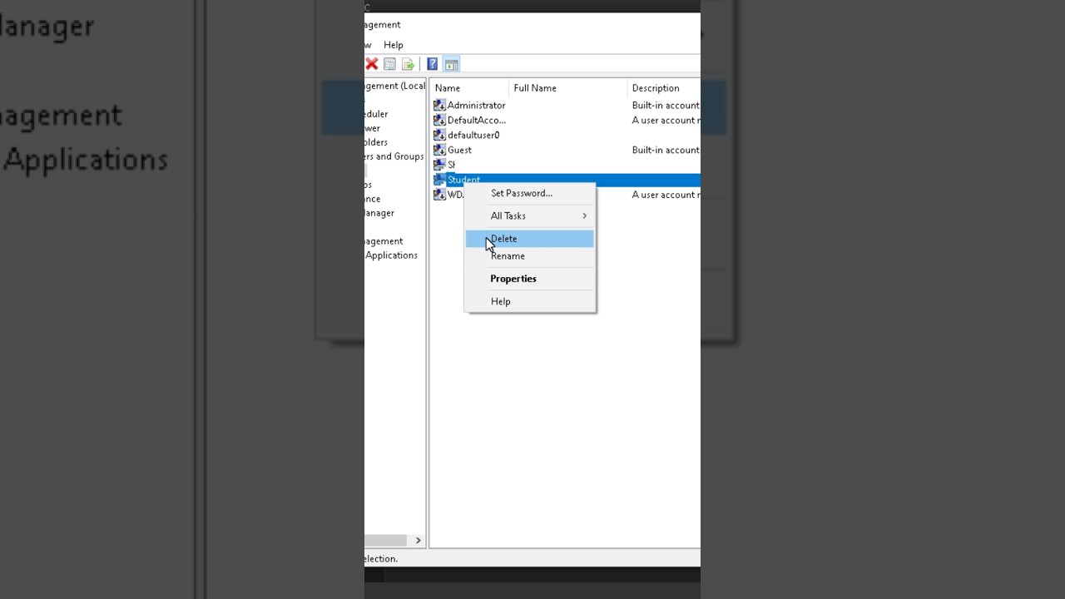
Task: Select the DefaultAcco... user account icon
Action: pyautogui.click(x=439, y=121)
